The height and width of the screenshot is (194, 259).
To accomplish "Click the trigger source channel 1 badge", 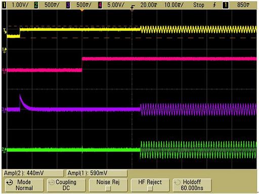I will tap(226, 5).
